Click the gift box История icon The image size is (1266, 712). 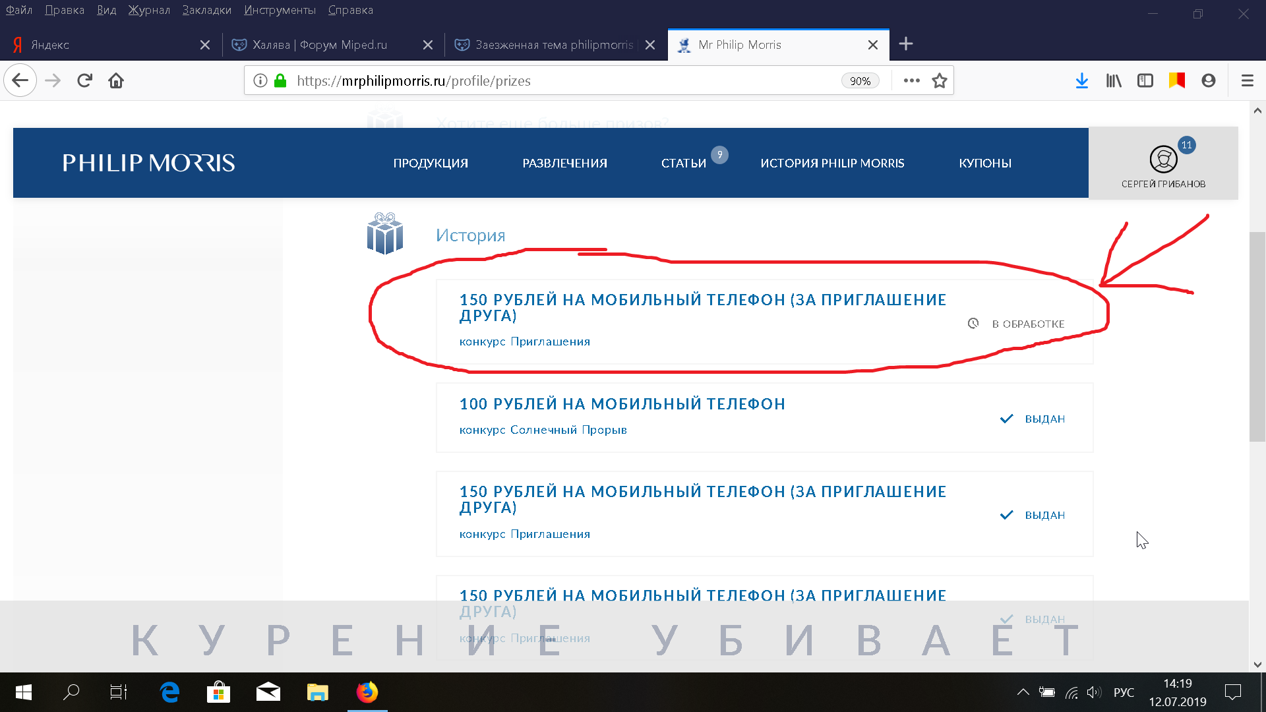pyautogui.click(x=385, y=233)
